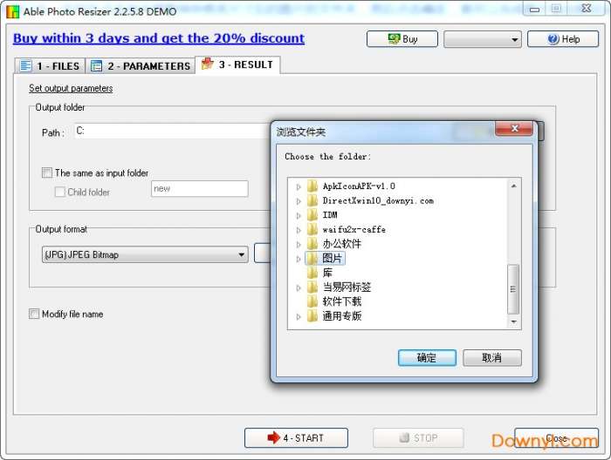Expand the waifu2x-caffe folder node

tap(299, 230)
